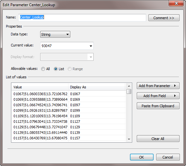The image size is (186, 166).
Task: Select the List allowable values option
Action: (56, 69)
